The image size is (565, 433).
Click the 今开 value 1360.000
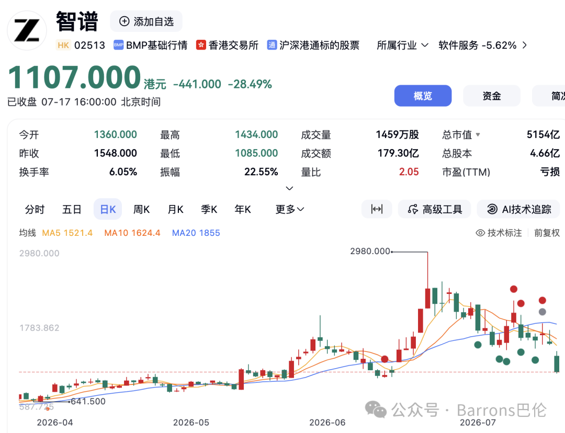click(115, 135)
